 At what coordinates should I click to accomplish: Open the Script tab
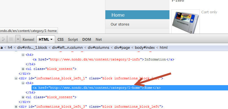tap(73, 39)
